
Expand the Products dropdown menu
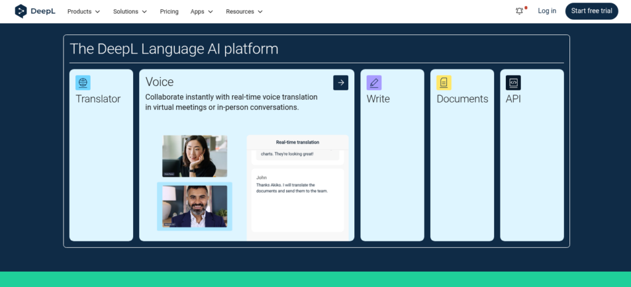[x=84, y=12]
